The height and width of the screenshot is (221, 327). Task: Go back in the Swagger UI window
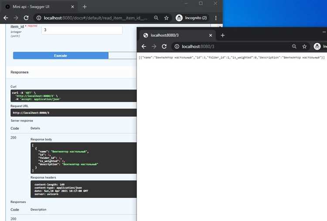click(6, 18)
